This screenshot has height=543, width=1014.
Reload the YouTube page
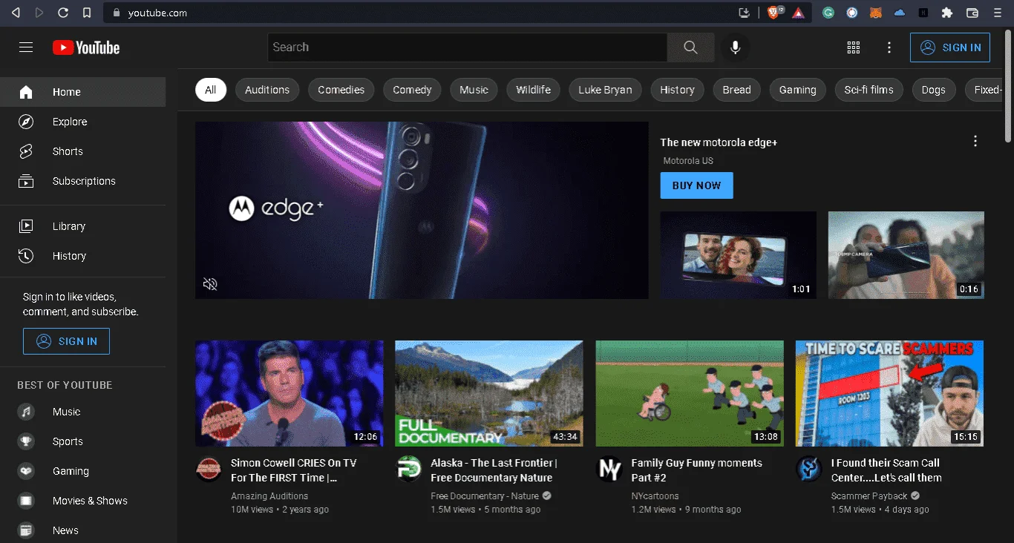click(x=63, y=13)
